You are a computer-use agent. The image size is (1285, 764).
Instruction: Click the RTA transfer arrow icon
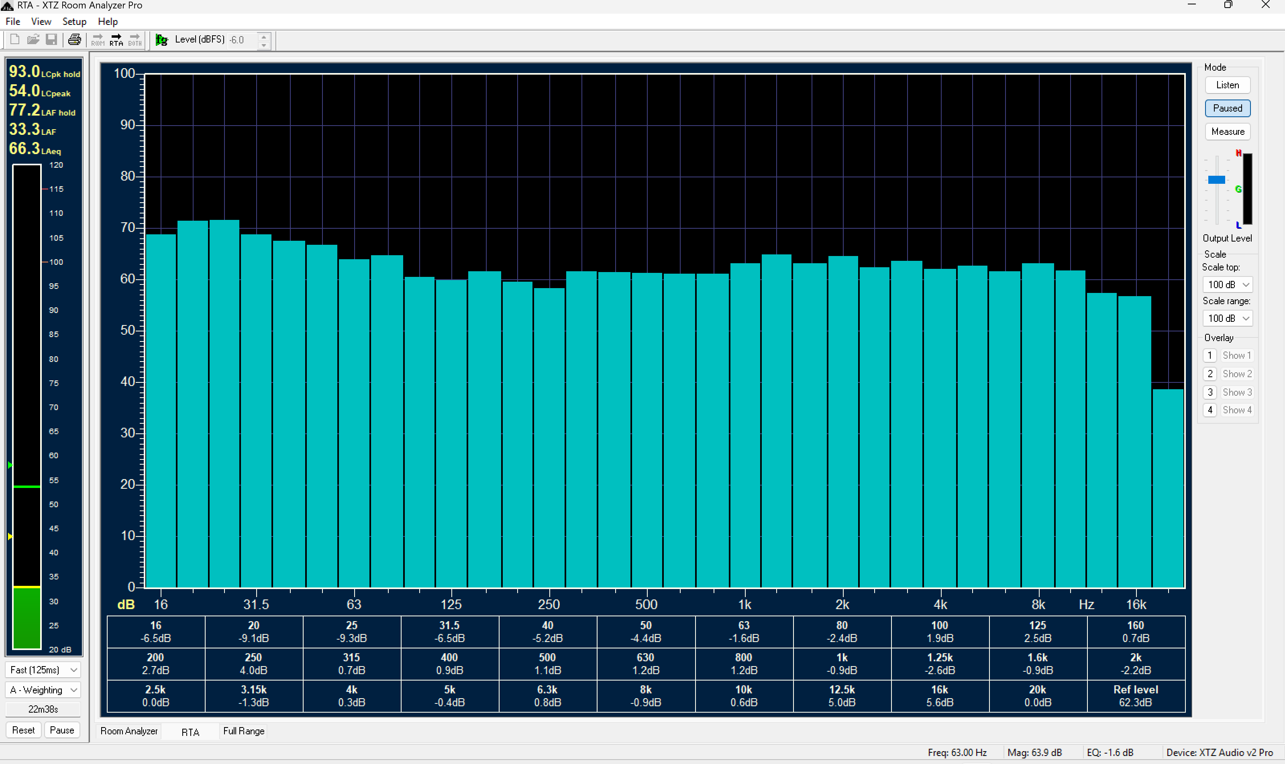pyautogui.click(x=116, y=40)
